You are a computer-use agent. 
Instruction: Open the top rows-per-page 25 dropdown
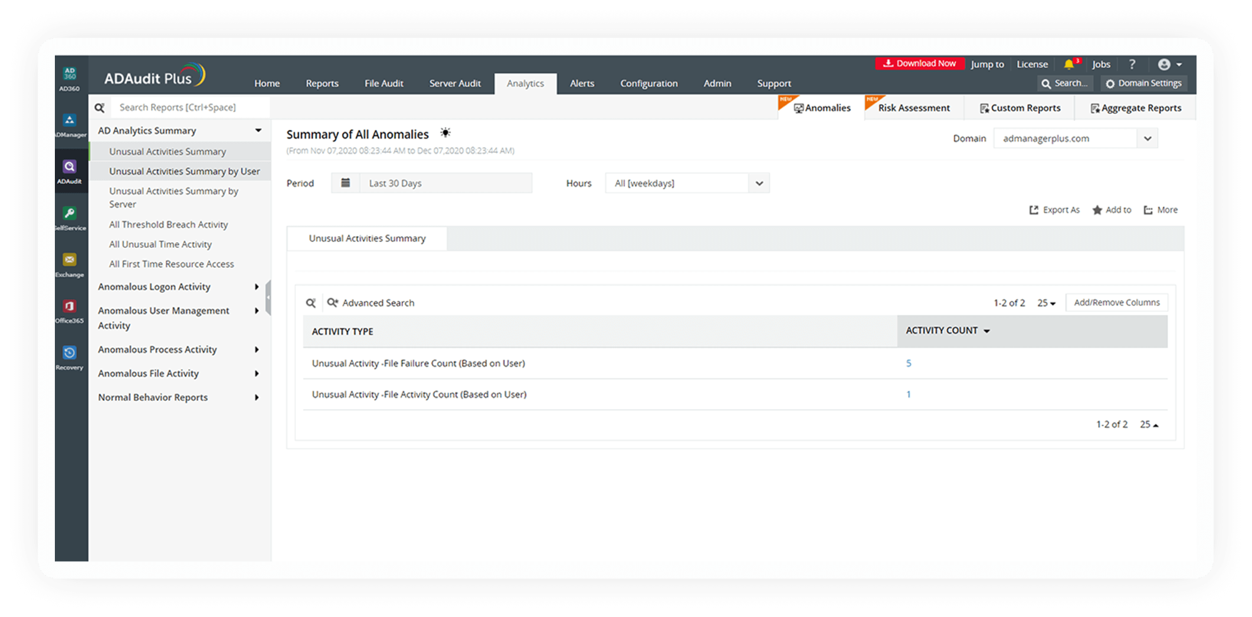pos(1046,303)
